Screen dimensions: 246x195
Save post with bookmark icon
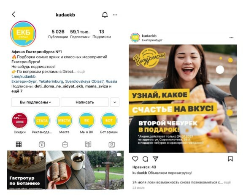coord(230,159)
